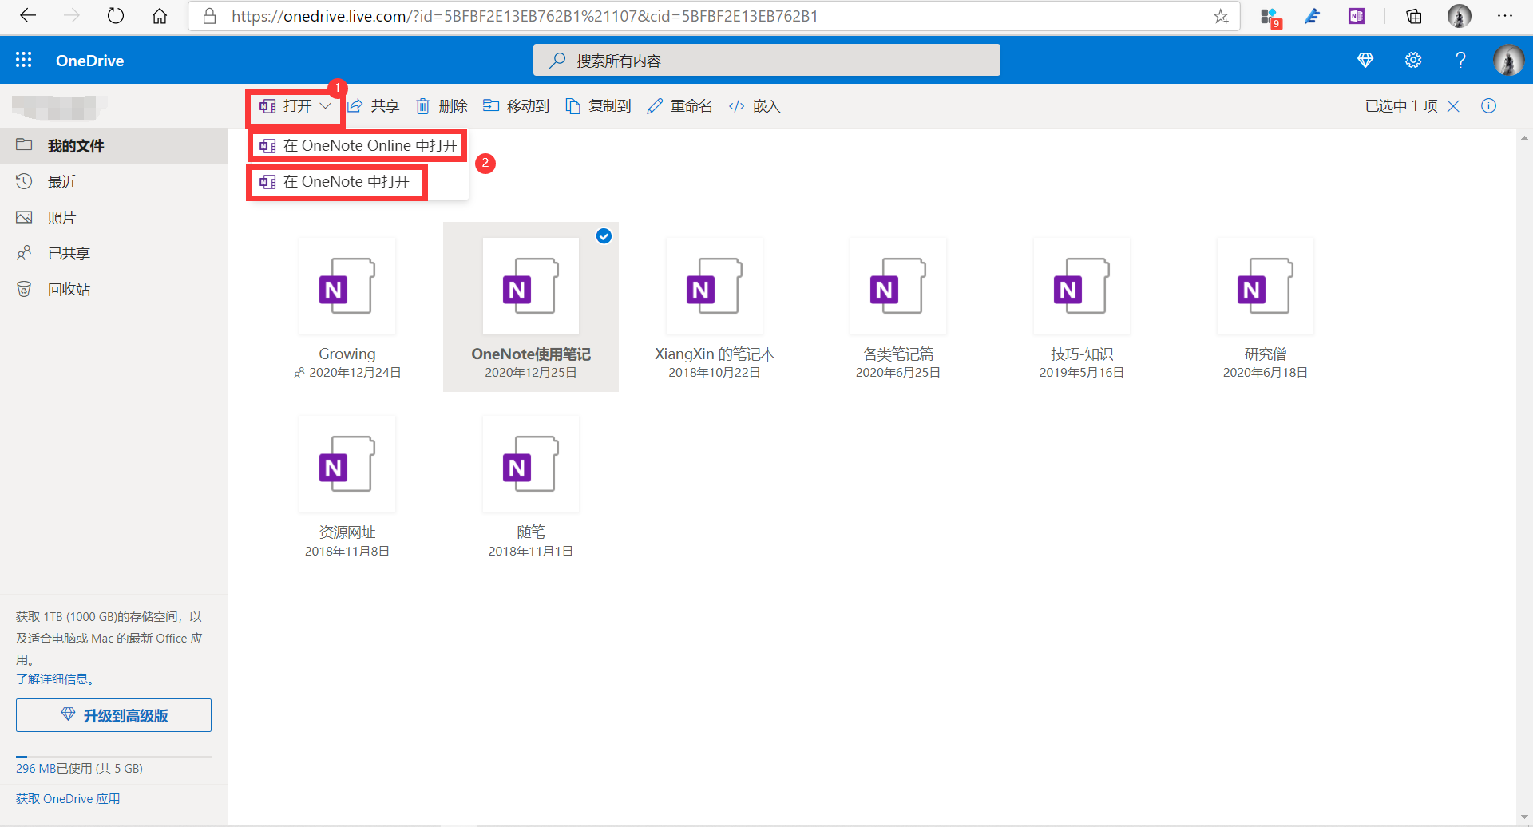Screen dimensions: 1533x827
Task: Open the 随笔 notebook thumbnail
Action: [530, 463]
